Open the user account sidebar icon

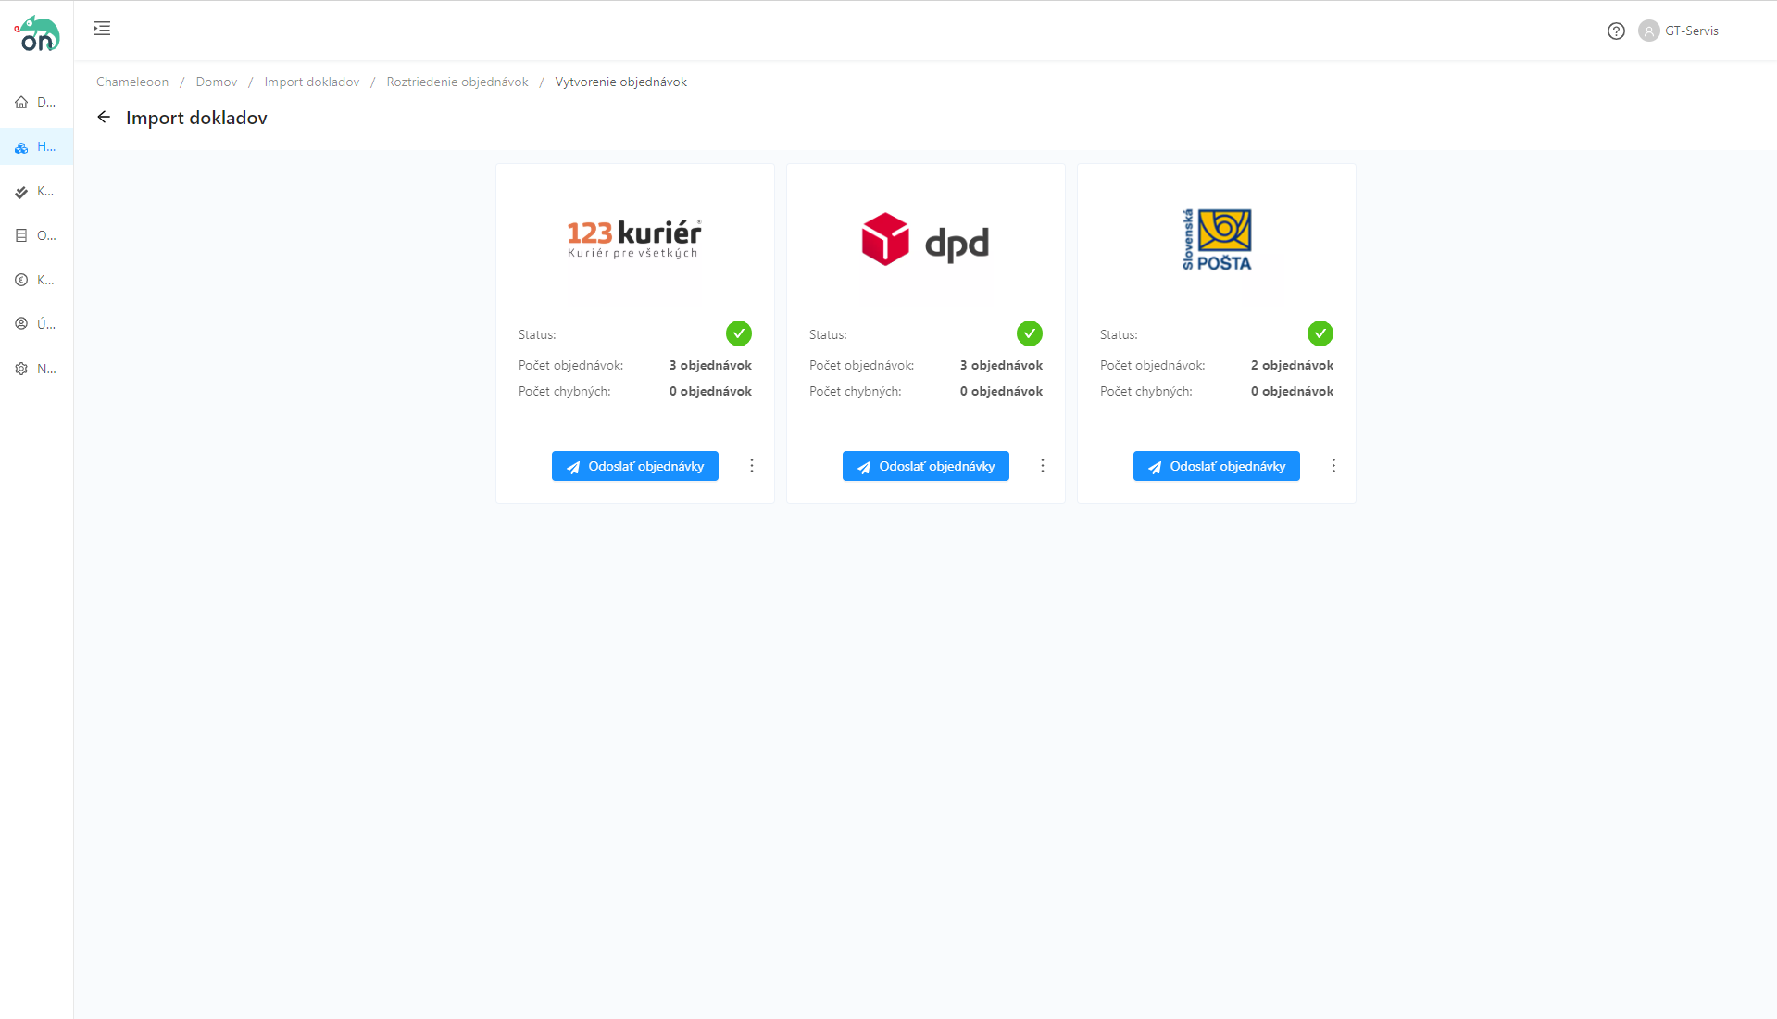tap(21, 324)
